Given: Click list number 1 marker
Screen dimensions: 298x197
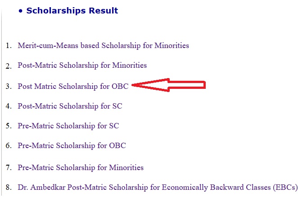Looking at the screenshot, I should [8, 46].
